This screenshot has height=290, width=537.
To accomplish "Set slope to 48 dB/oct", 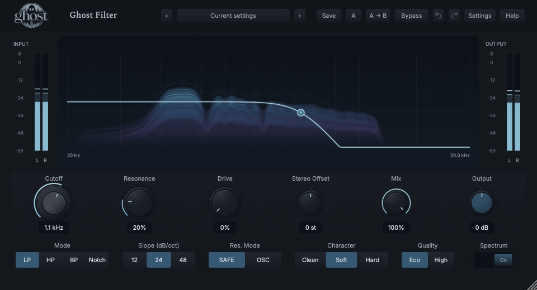I will (x=183, y=260).
